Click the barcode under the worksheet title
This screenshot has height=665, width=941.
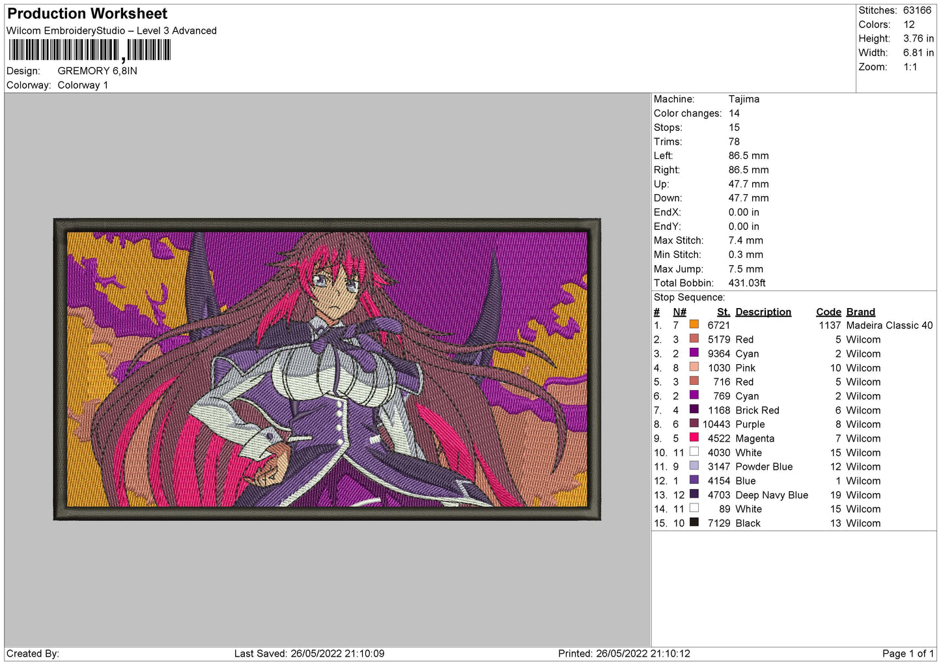90,50
